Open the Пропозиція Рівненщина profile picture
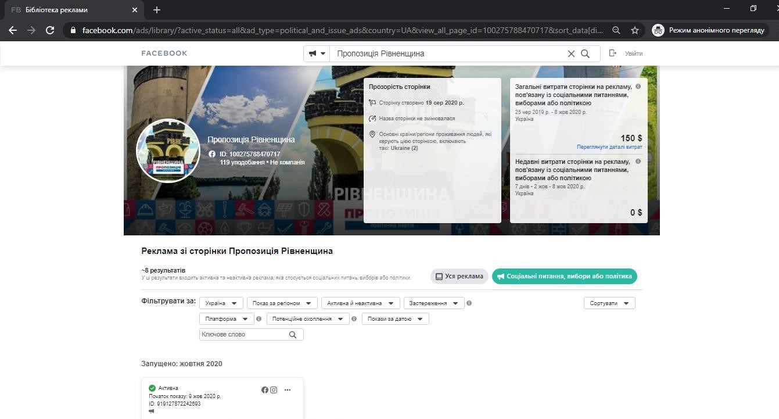Image resolution: width=779 pixels, height=419 pixels. point(168,151)
